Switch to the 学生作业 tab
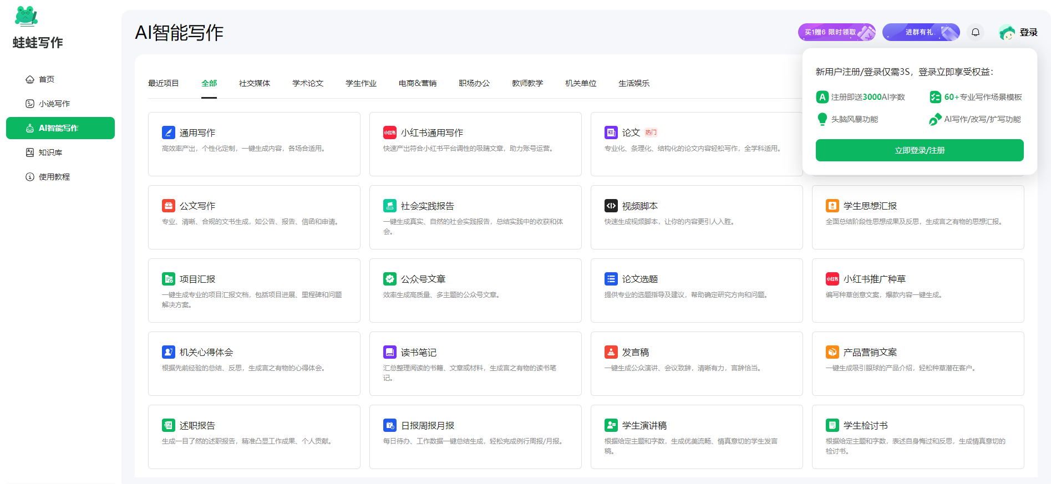The image size is (1051, 484). click(x=361, y=83)
